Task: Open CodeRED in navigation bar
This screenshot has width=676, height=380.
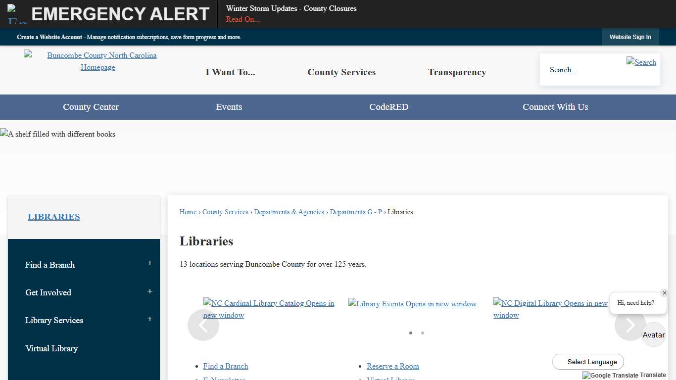Action: [388, 107]
